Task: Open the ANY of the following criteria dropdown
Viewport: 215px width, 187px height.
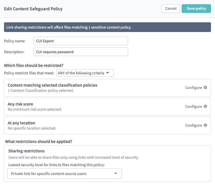Action: click(x=85, y=73)
